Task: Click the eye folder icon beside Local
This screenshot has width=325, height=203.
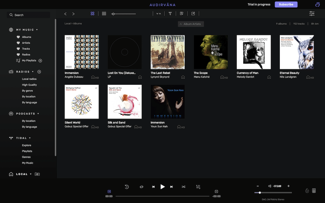Action: [37, 174]
